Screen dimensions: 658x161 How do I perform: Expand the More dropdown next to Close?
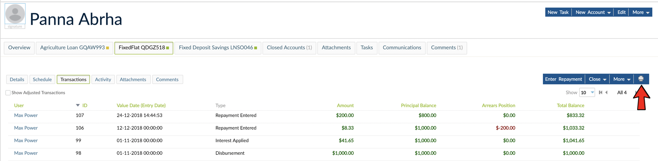622,79
